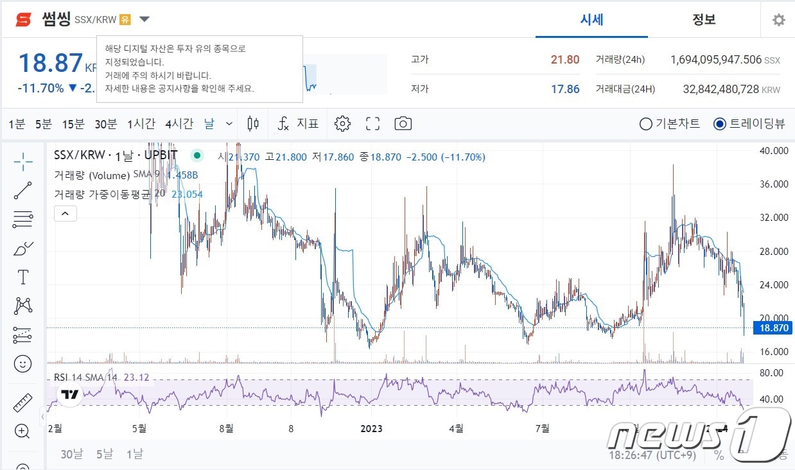Screen dimensions: 795x470
Task: Take a chart snapshot with the camera icon
Action: [403, 123]
